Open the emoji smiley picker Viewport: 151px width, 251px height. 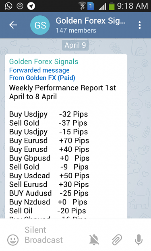click(13, 240)
